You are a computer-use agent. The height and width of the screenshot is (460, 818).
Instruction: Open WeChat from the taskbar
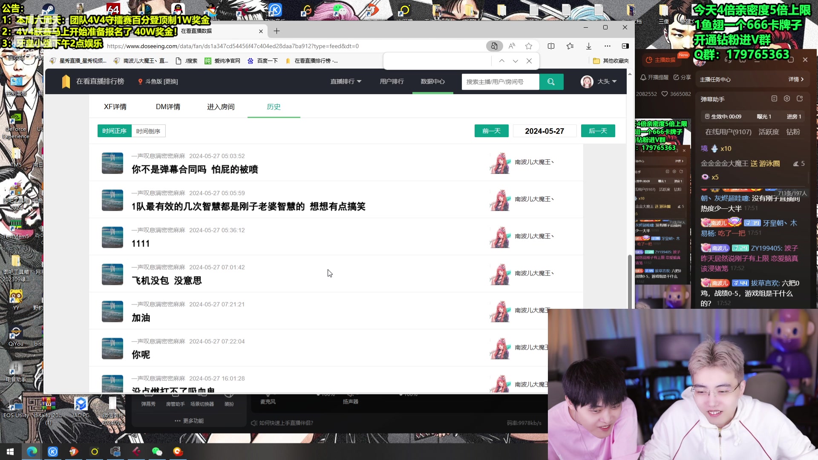157,451
